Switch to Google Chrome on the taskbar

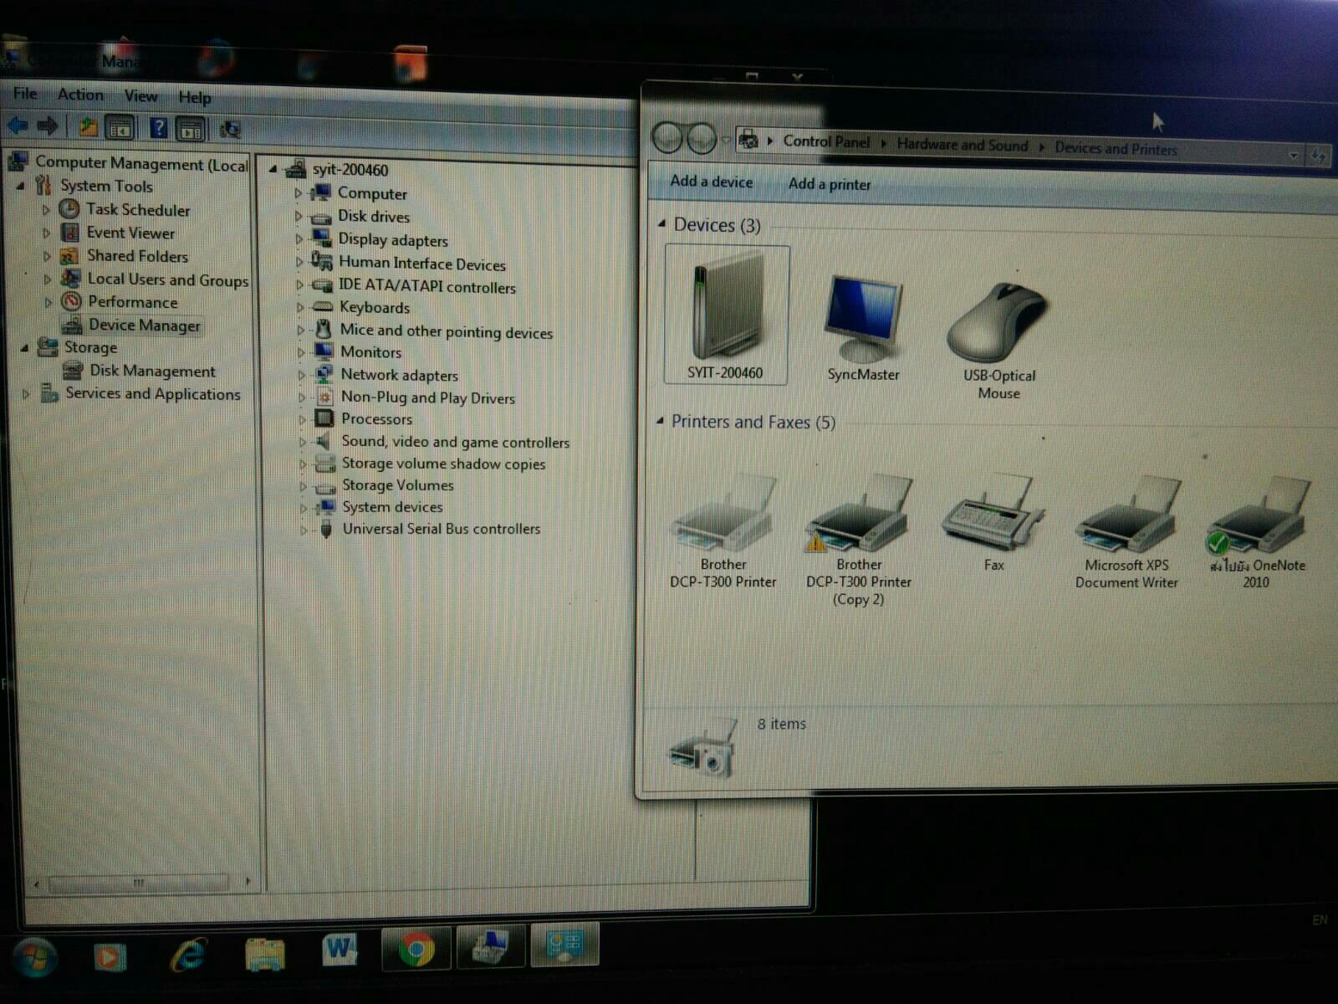click(x=416, y=948)
